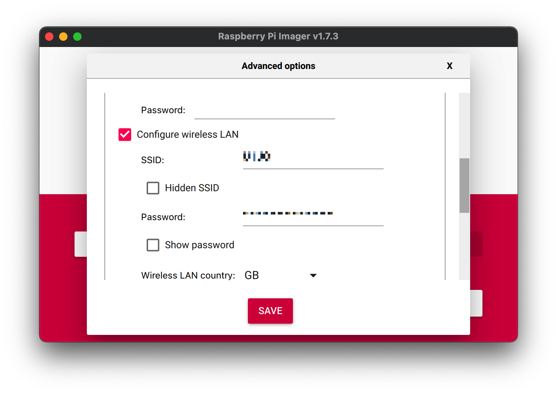Viewport: 557px width, 394px height.
Task: Click the 'Advanced options' dialog heading
Action: click(278, 66)
